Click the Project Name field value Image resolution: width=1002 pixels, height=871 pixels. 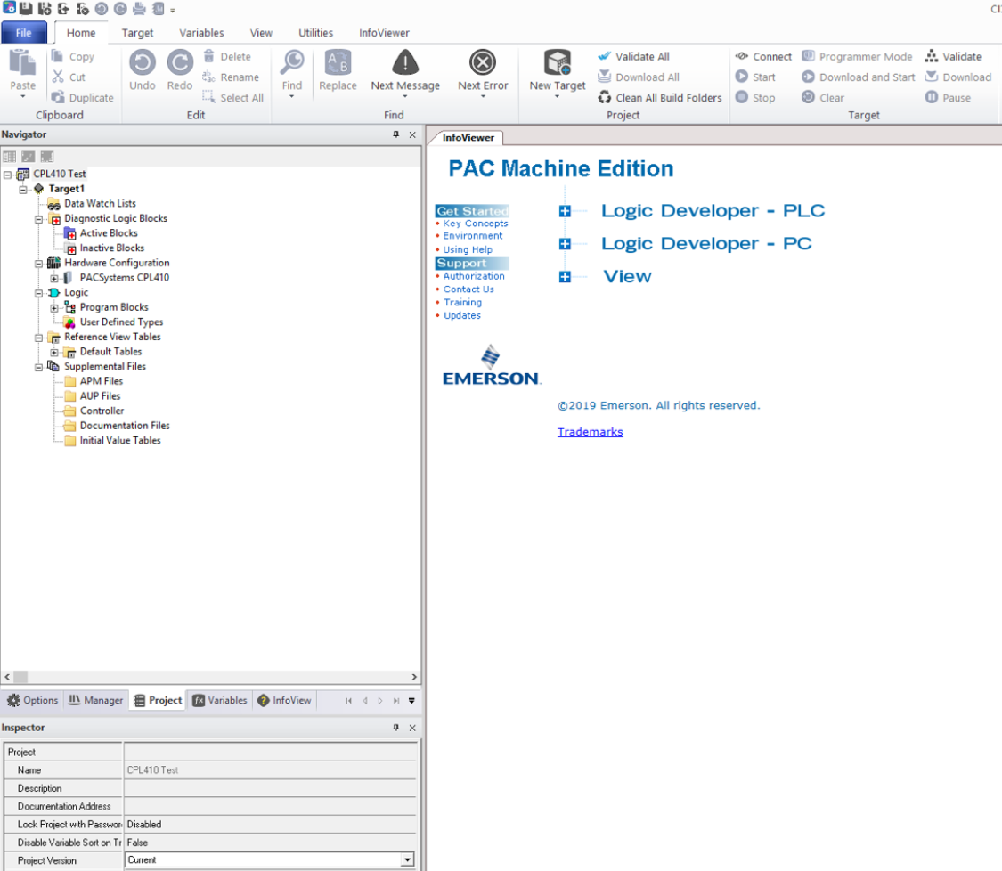270,770
